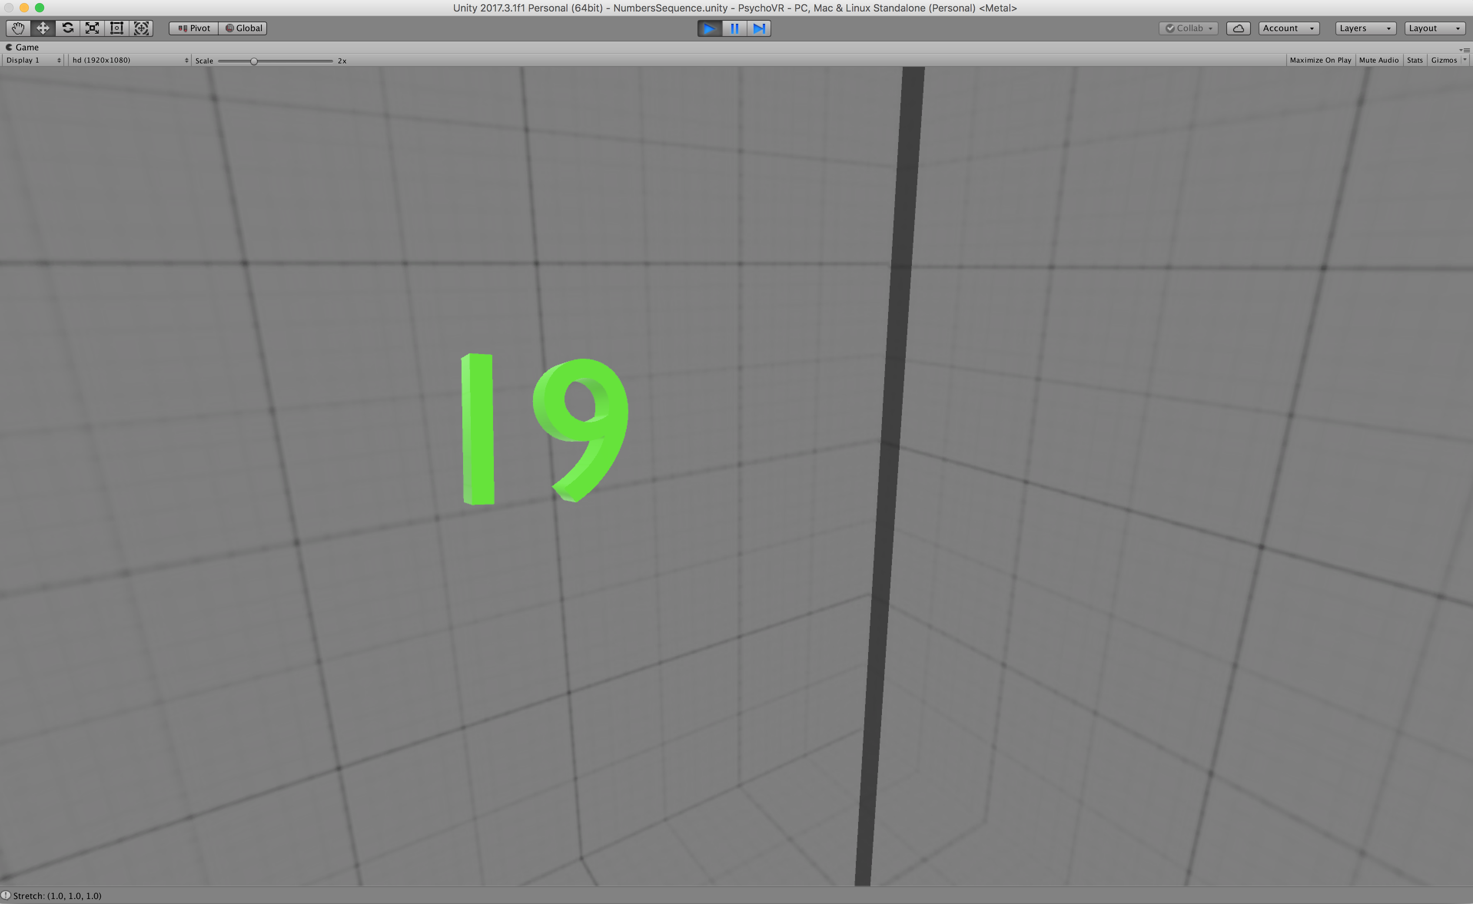Click the Cloud services icon
This screenshot has width=1473, height=904.
click(x=1238, y=28)
